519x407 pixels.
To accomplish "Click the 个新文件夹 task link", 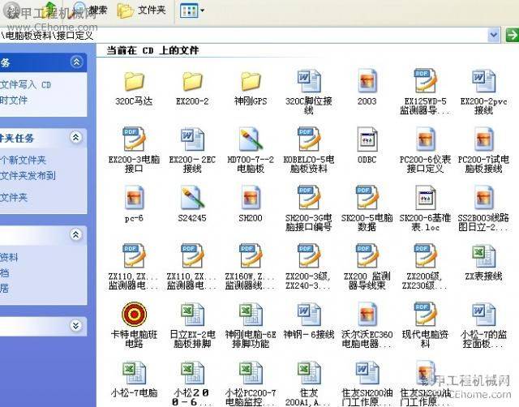I will click(x=23, y=160).
